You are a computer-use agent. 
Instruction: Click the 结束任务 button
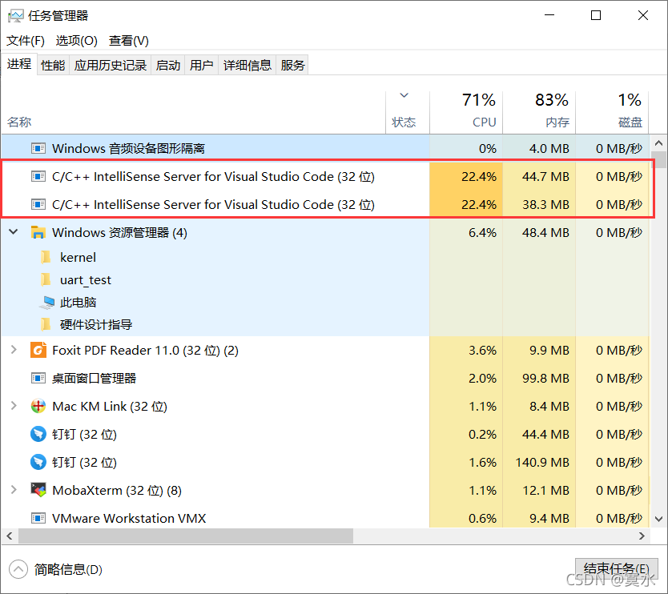(x=617, y=569)
